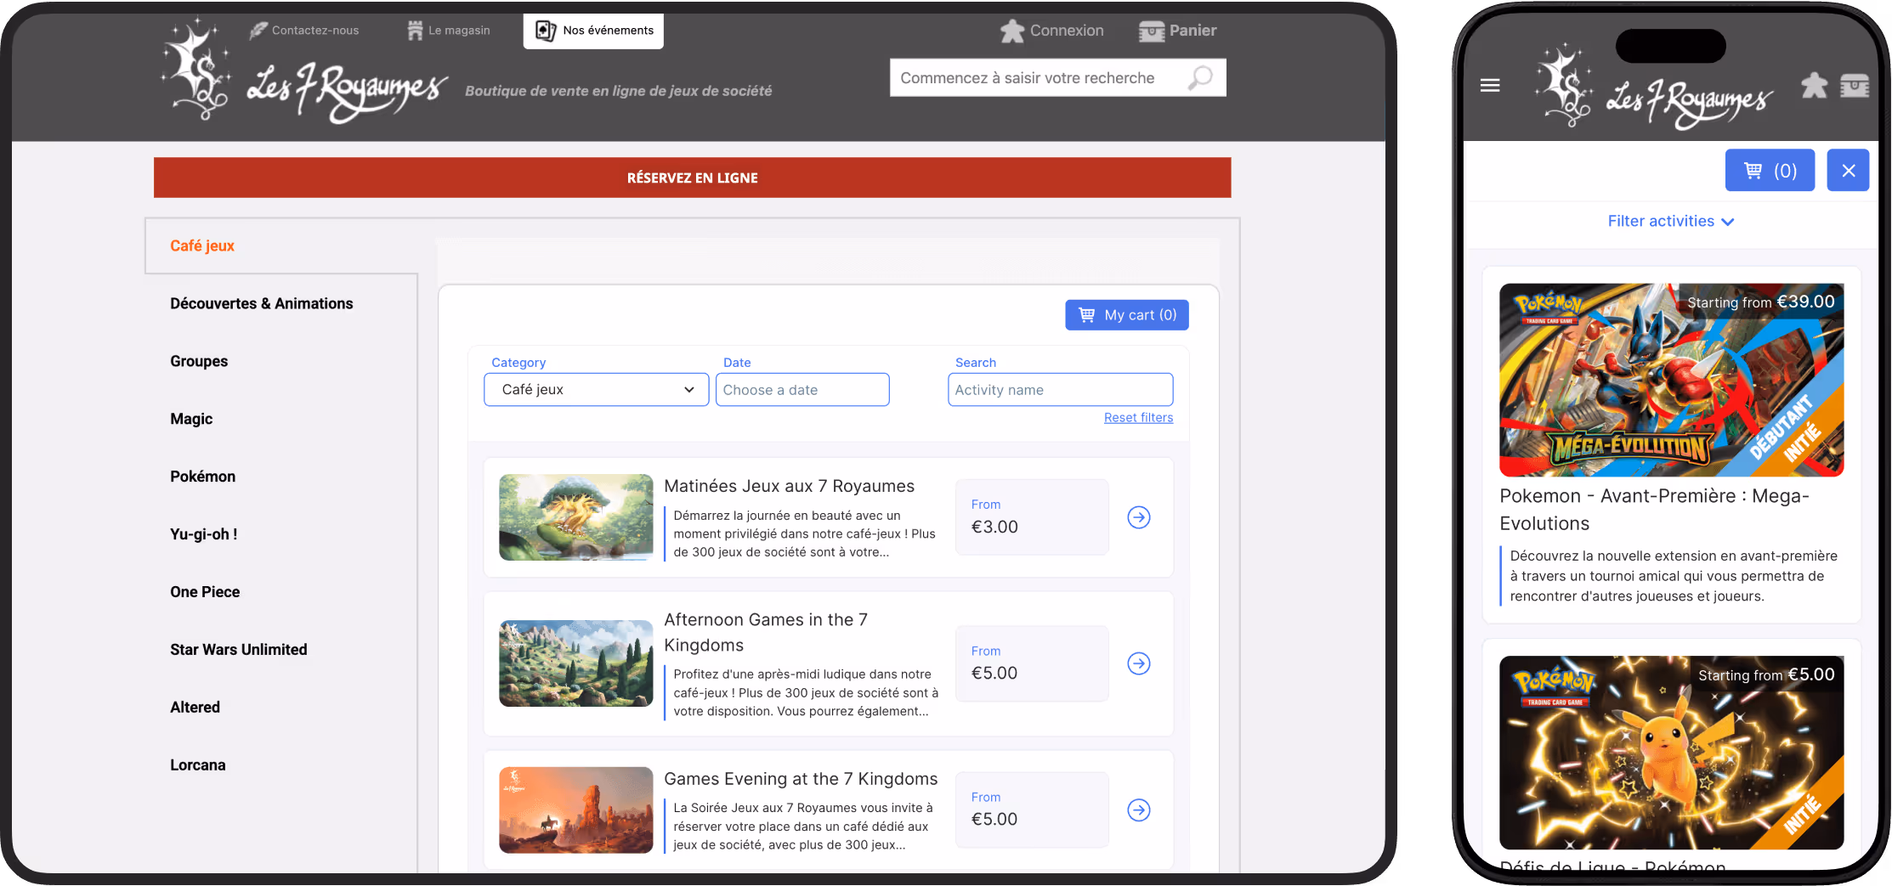Viewport: 1892px width, 886px height.
Task: Click the Panier text link
Action: click(x=1192, y=31)
